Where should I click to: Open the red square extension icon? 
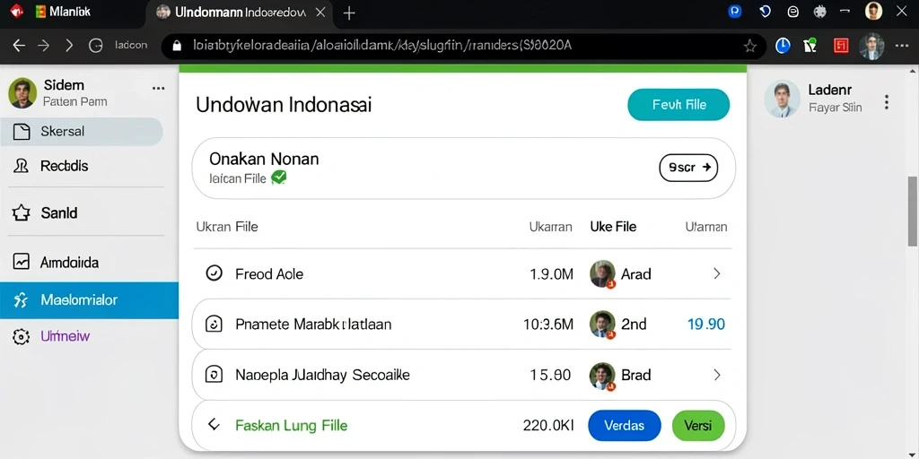click(x=841, y=46)
